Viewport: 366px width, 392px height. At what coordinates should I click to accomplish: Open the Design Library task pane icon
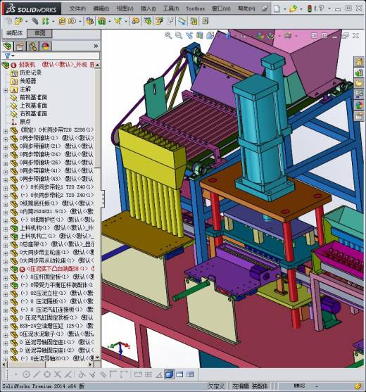(x=359, y=72)
